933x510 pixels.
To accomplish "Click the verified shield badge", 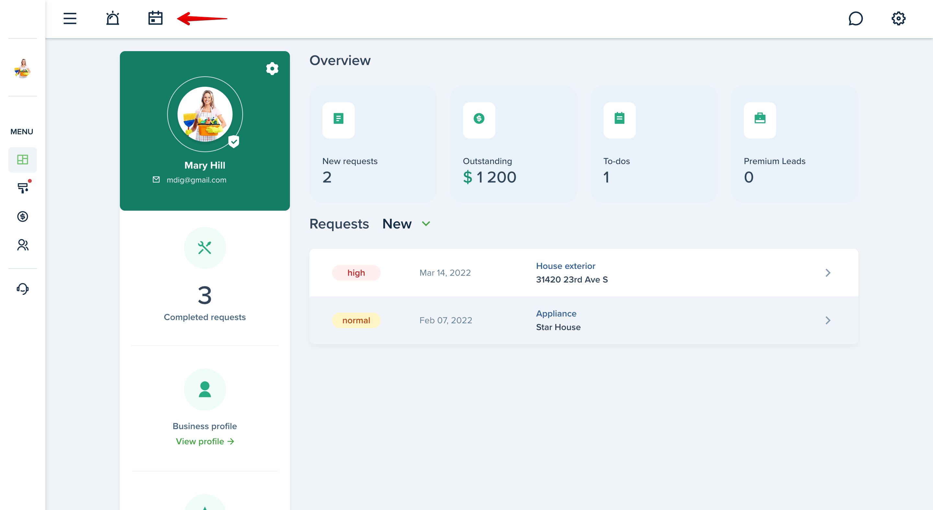I will click(234, 141).
